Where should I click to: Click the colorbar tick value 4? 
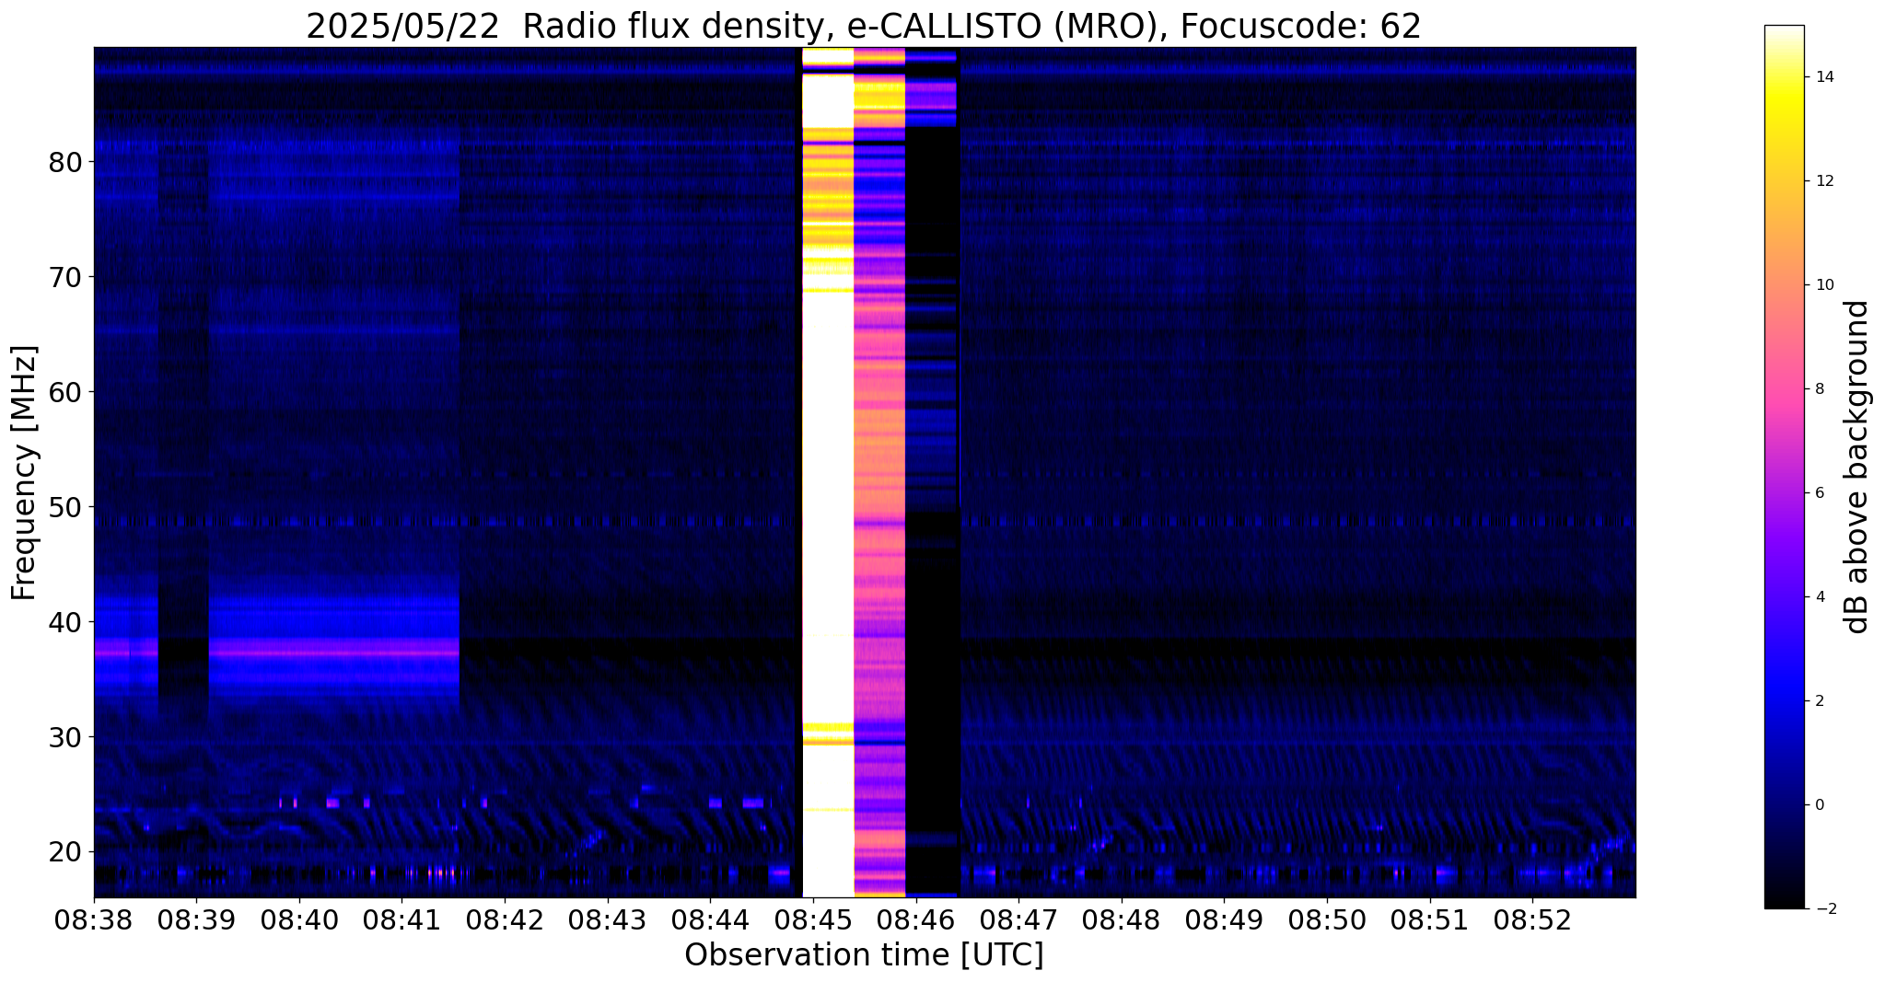click(x=1820, y=597)
